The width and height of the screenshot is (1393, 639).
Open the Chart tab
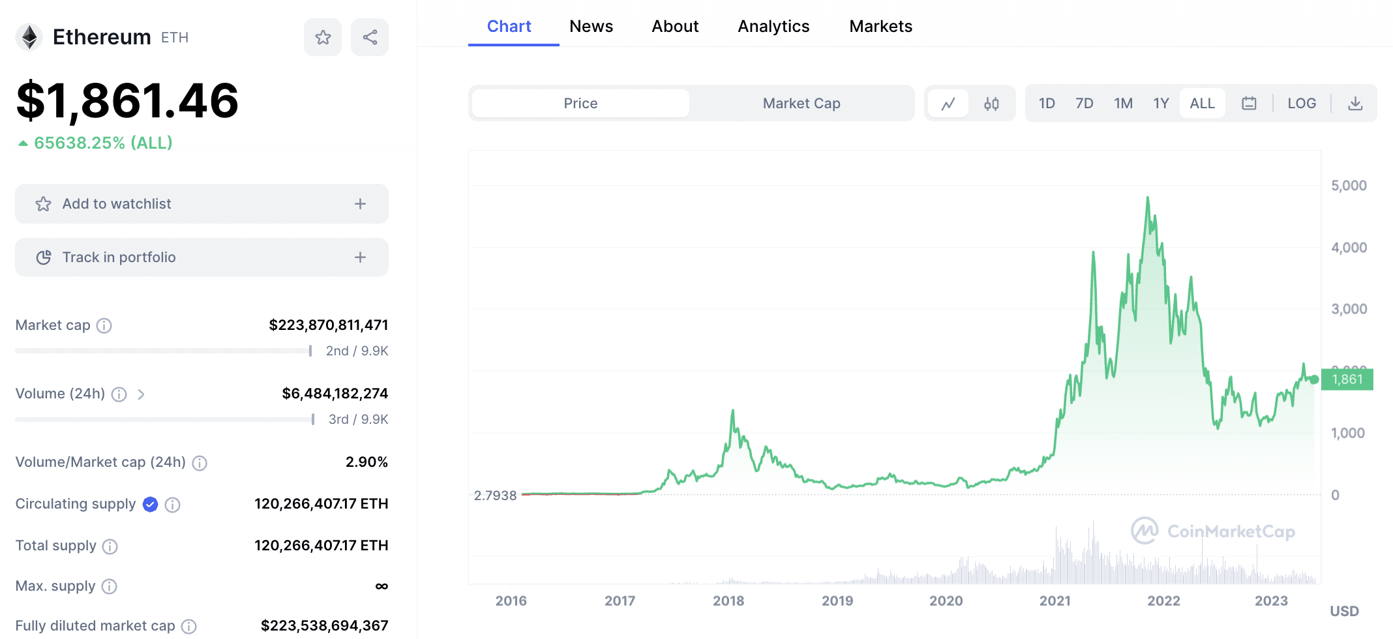[509, 26]
